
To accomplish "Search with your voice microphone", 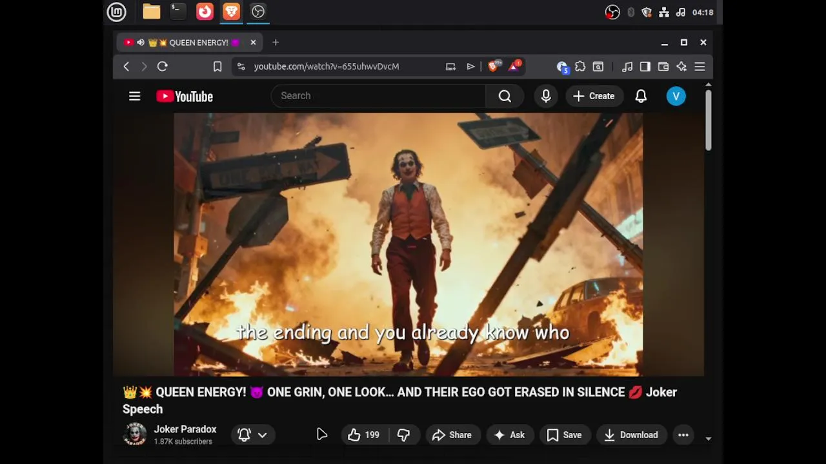I will click(546, 96).
